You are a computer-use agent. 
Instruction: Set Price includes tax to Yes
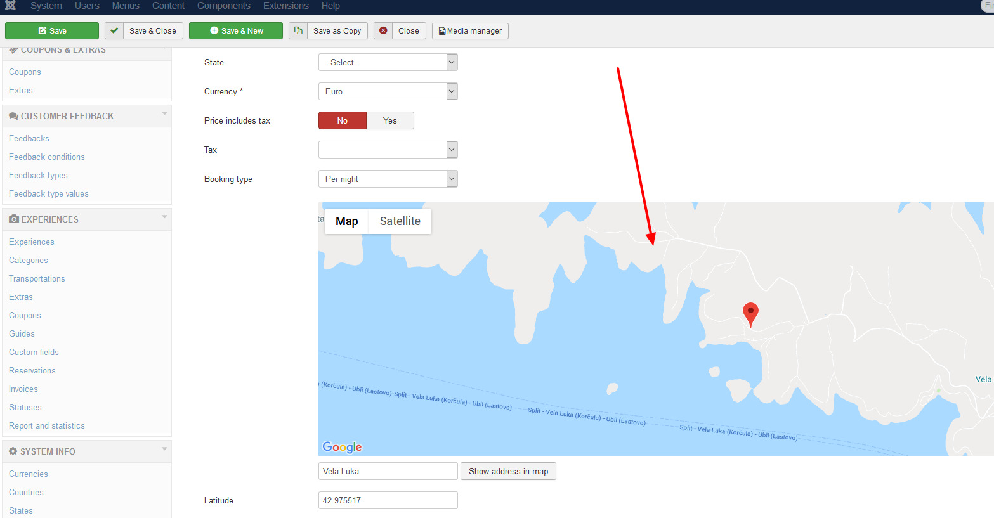click(x=390, y=120)
